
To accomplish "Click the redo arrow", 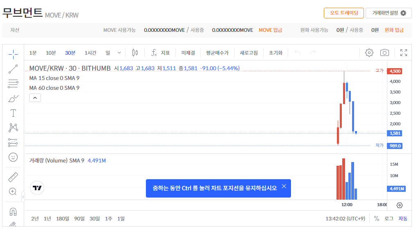I will tap(313, 53).
